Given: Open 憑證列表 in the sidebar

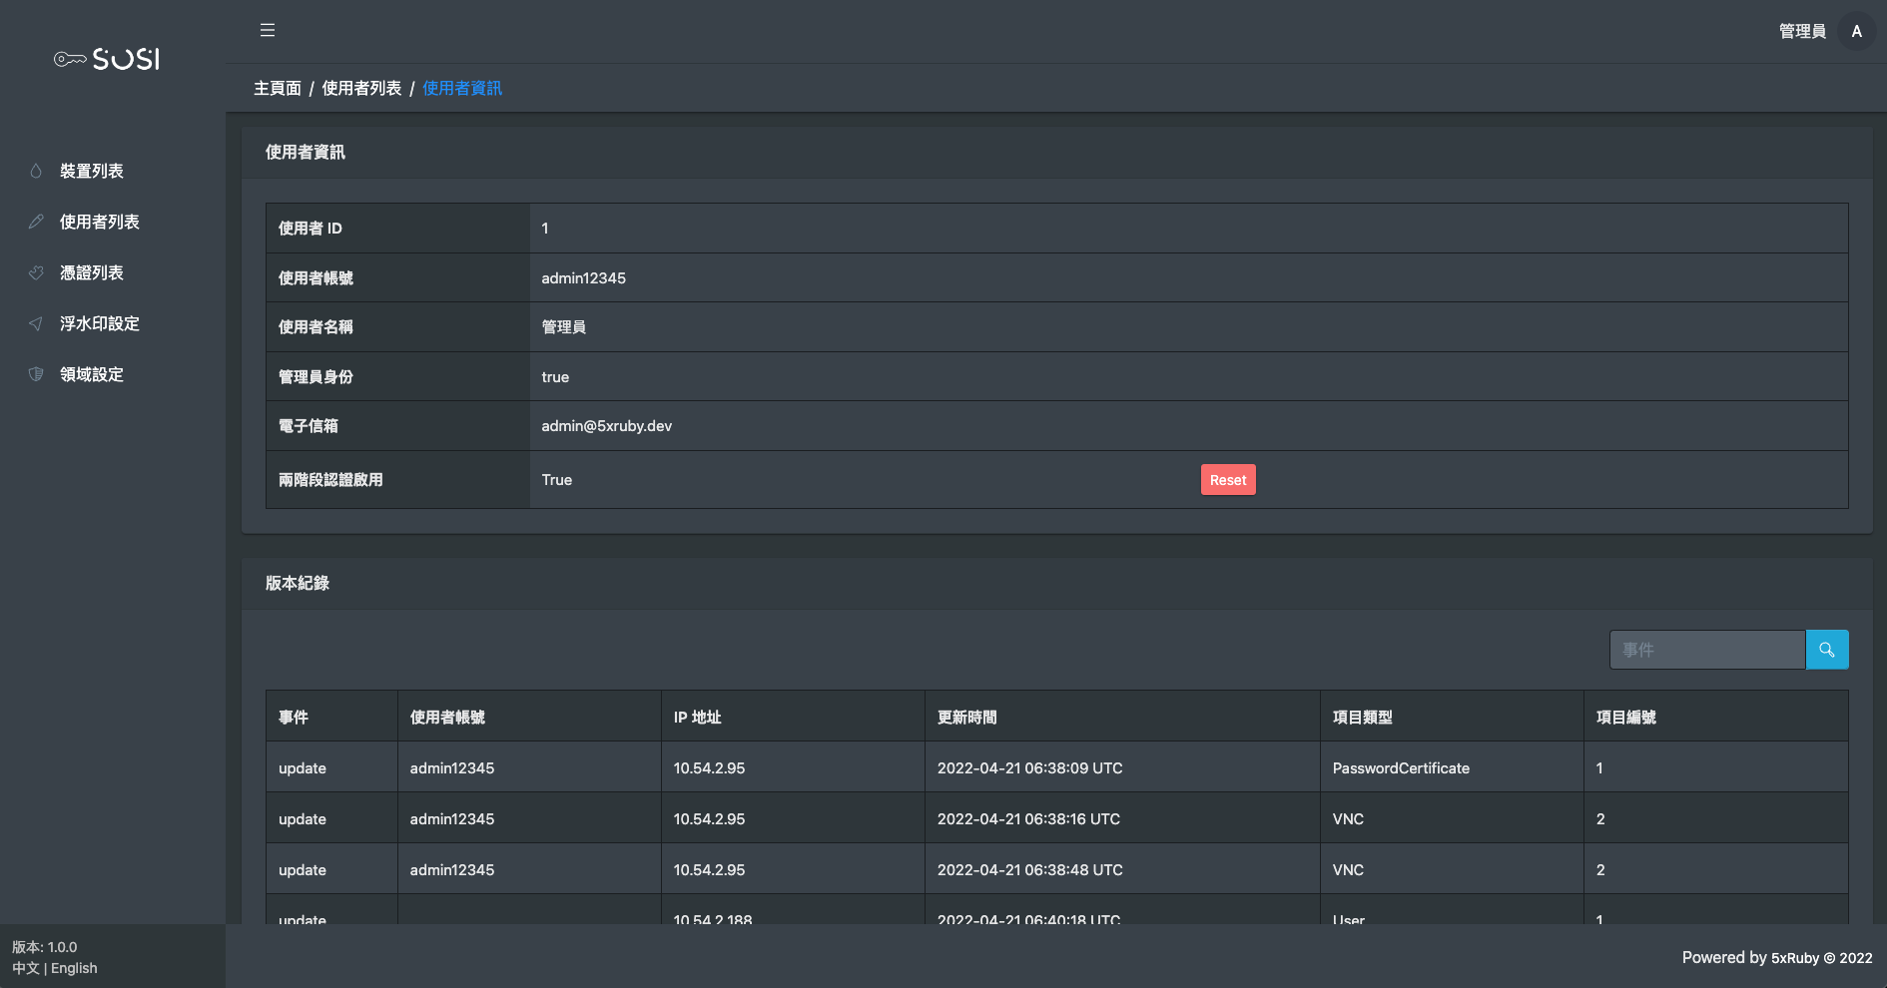Looking at the screenshot, I should [92, 272].
